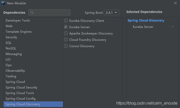Open Spring Cloud Security category
The width and height of the screenshot is (180, 108).
pyautogui.click(x=33, y=87)
